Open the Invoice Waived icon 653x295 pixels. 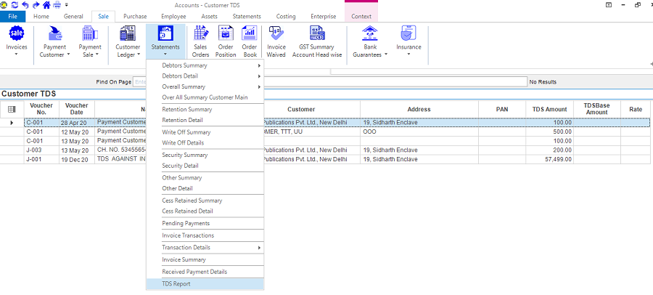coord(276,33)
